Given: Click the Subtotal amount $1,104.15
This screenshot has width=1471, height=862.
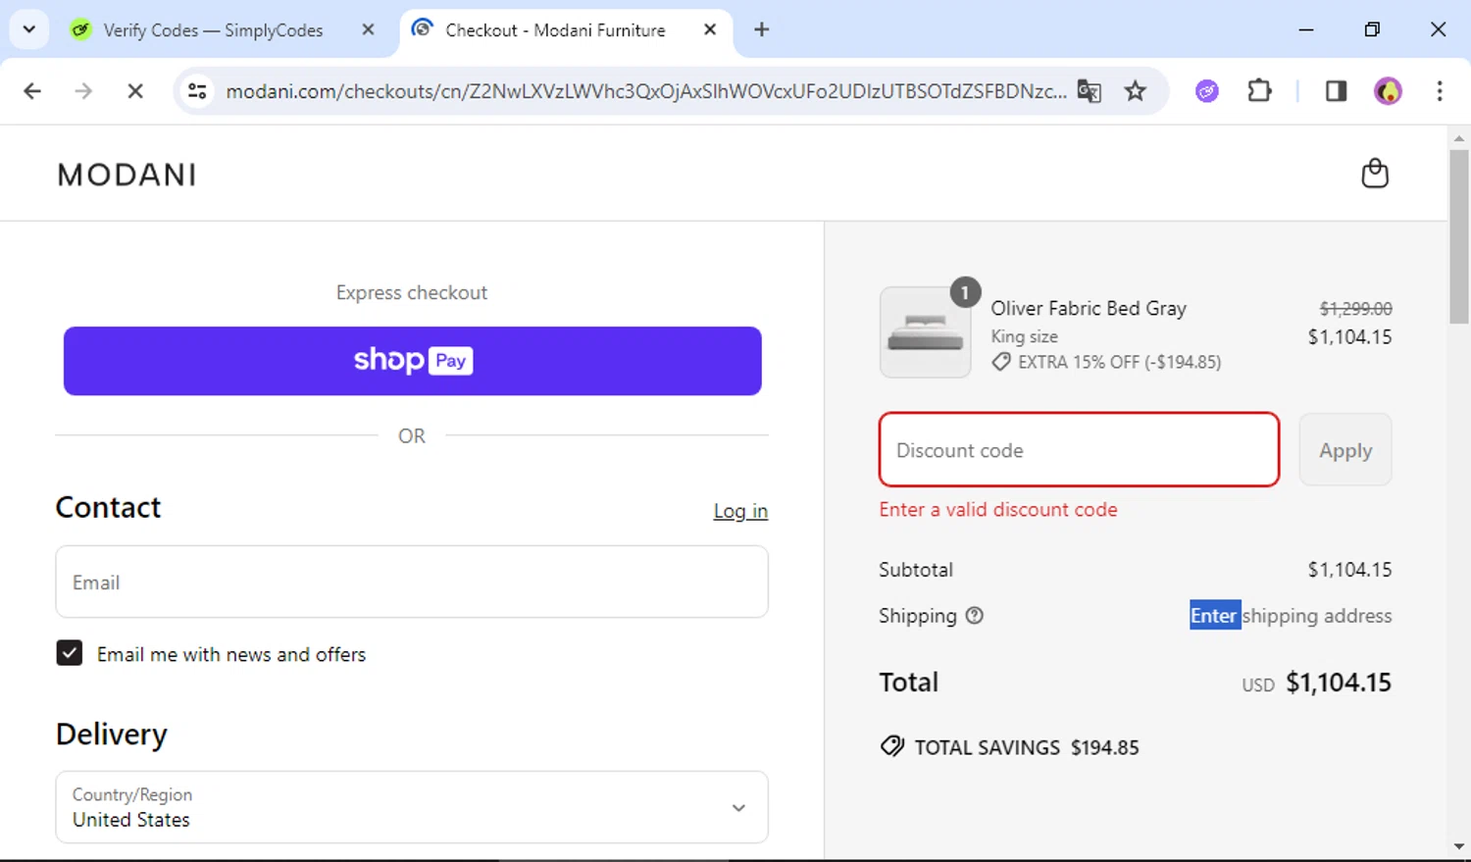Looking at the screenshot, I should click(1349, 570).
